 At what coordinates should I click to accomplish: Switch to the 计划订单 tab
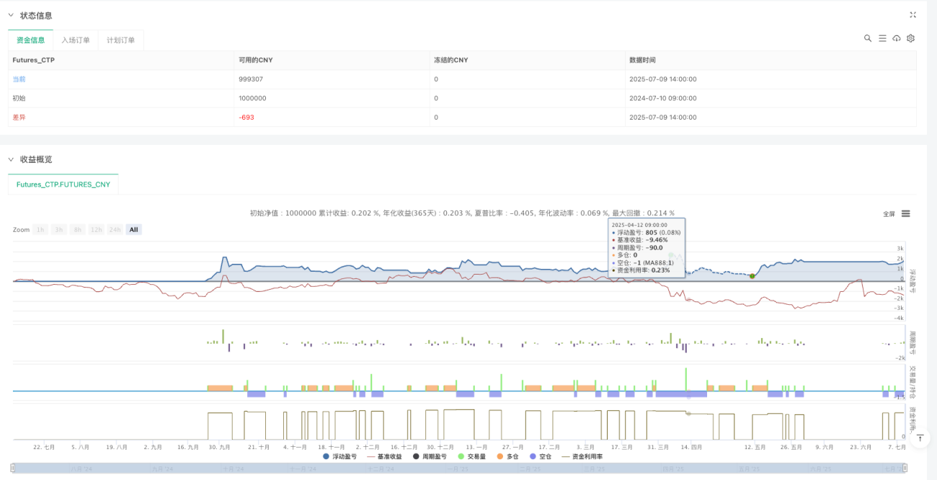click(120, 40)
